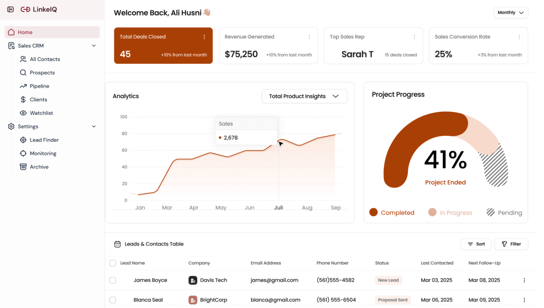Click the BrightCorp company icon
This screenshot has width=544, height=308.
pos(193,300)
